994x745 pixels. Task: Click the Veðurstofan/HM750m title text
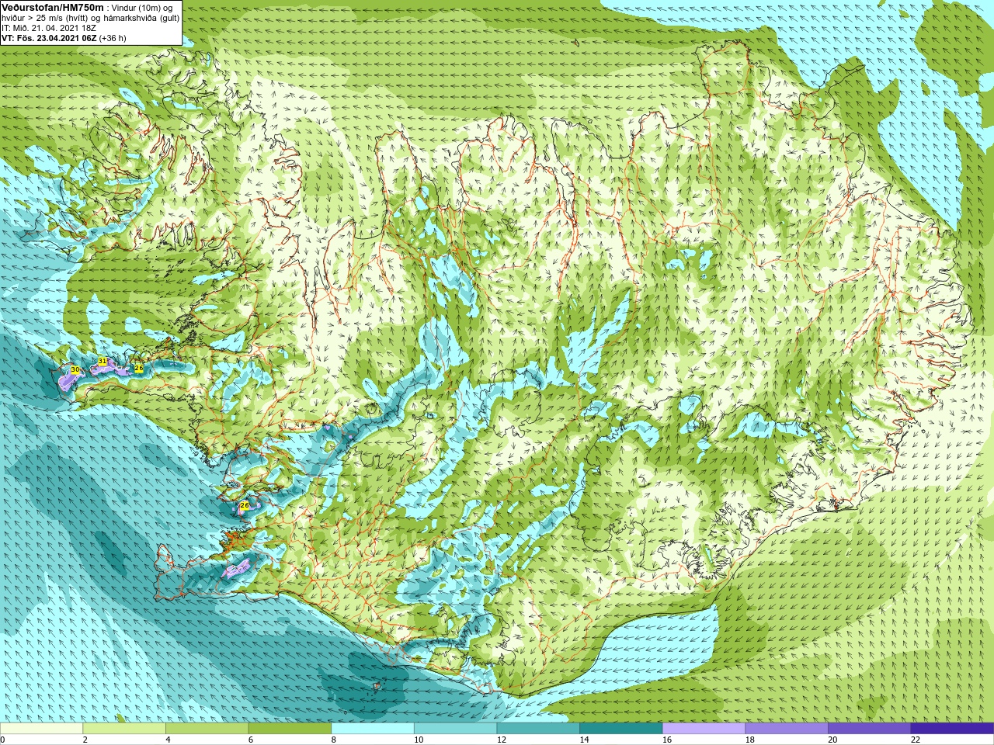[53, 7]
